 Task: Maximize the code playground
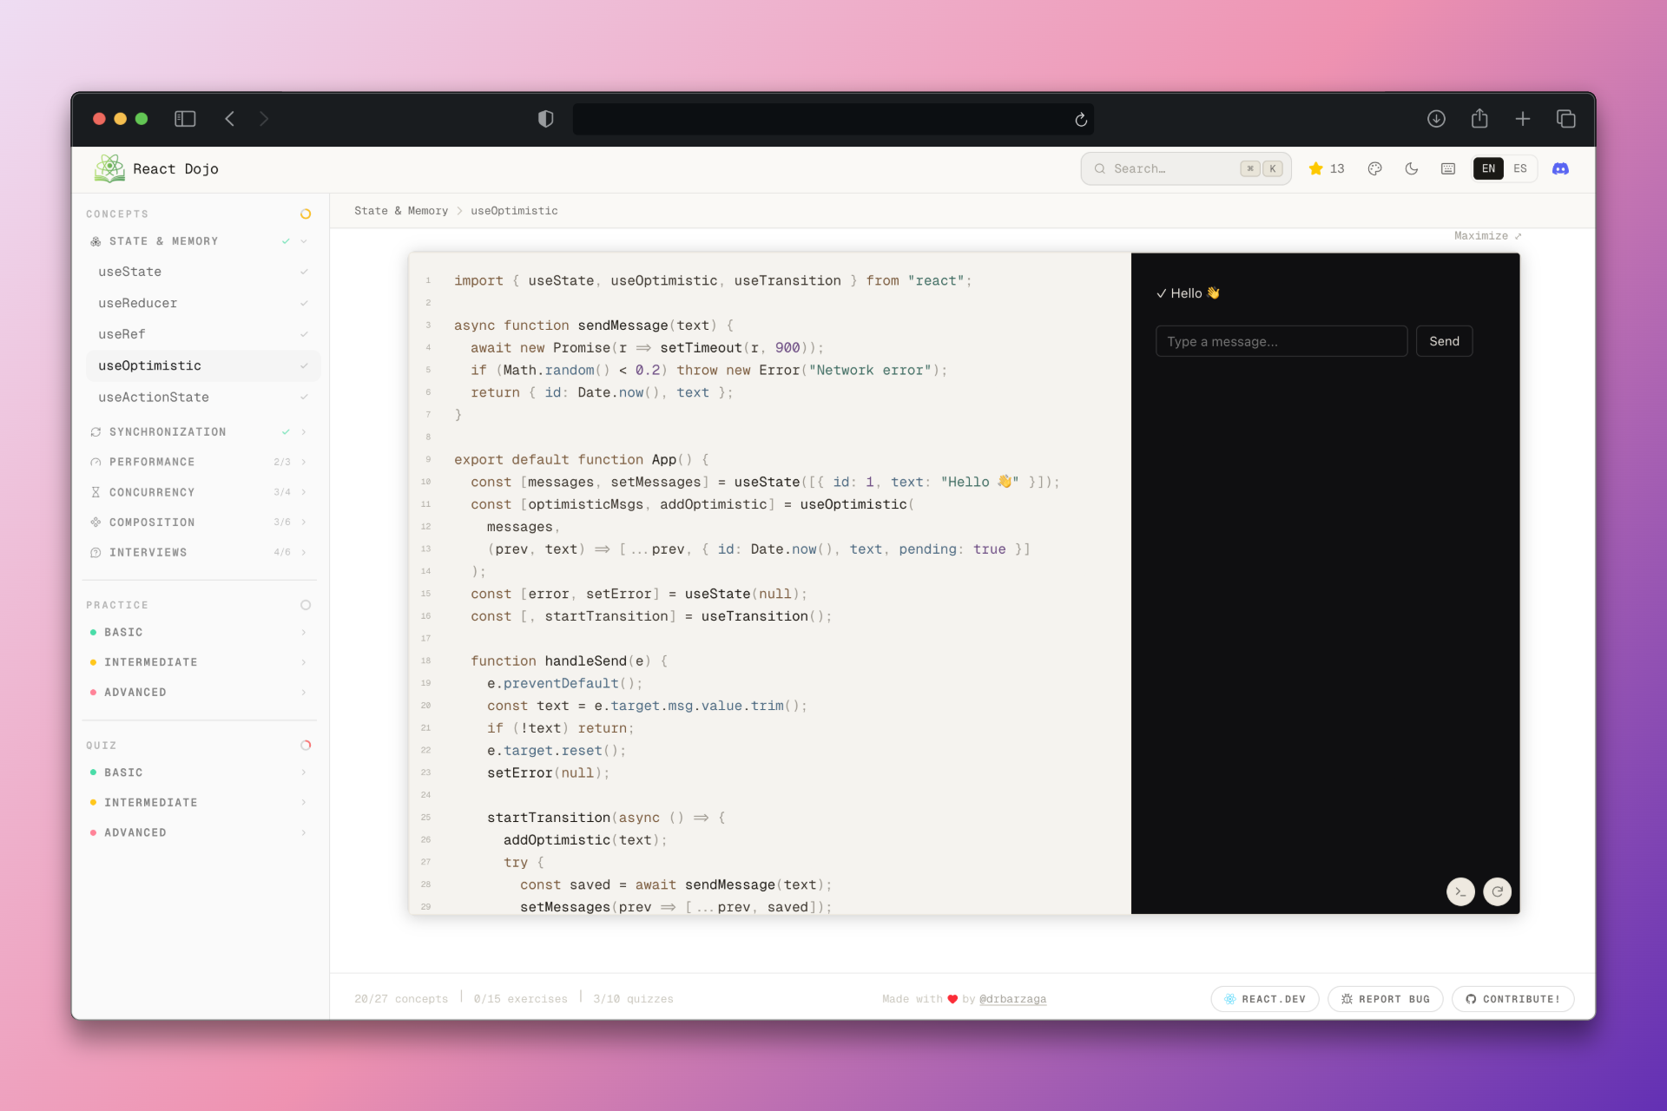pos(1487,236)
